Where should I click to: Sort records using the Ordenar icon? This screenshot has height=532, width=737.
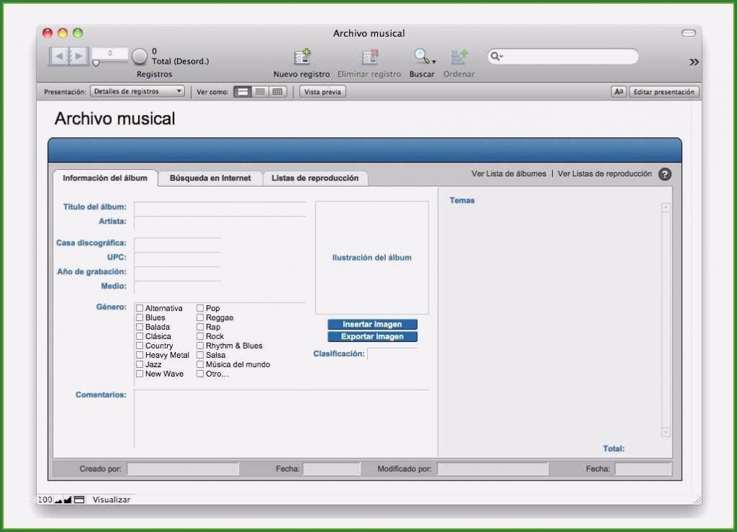(x=458, y=55)
